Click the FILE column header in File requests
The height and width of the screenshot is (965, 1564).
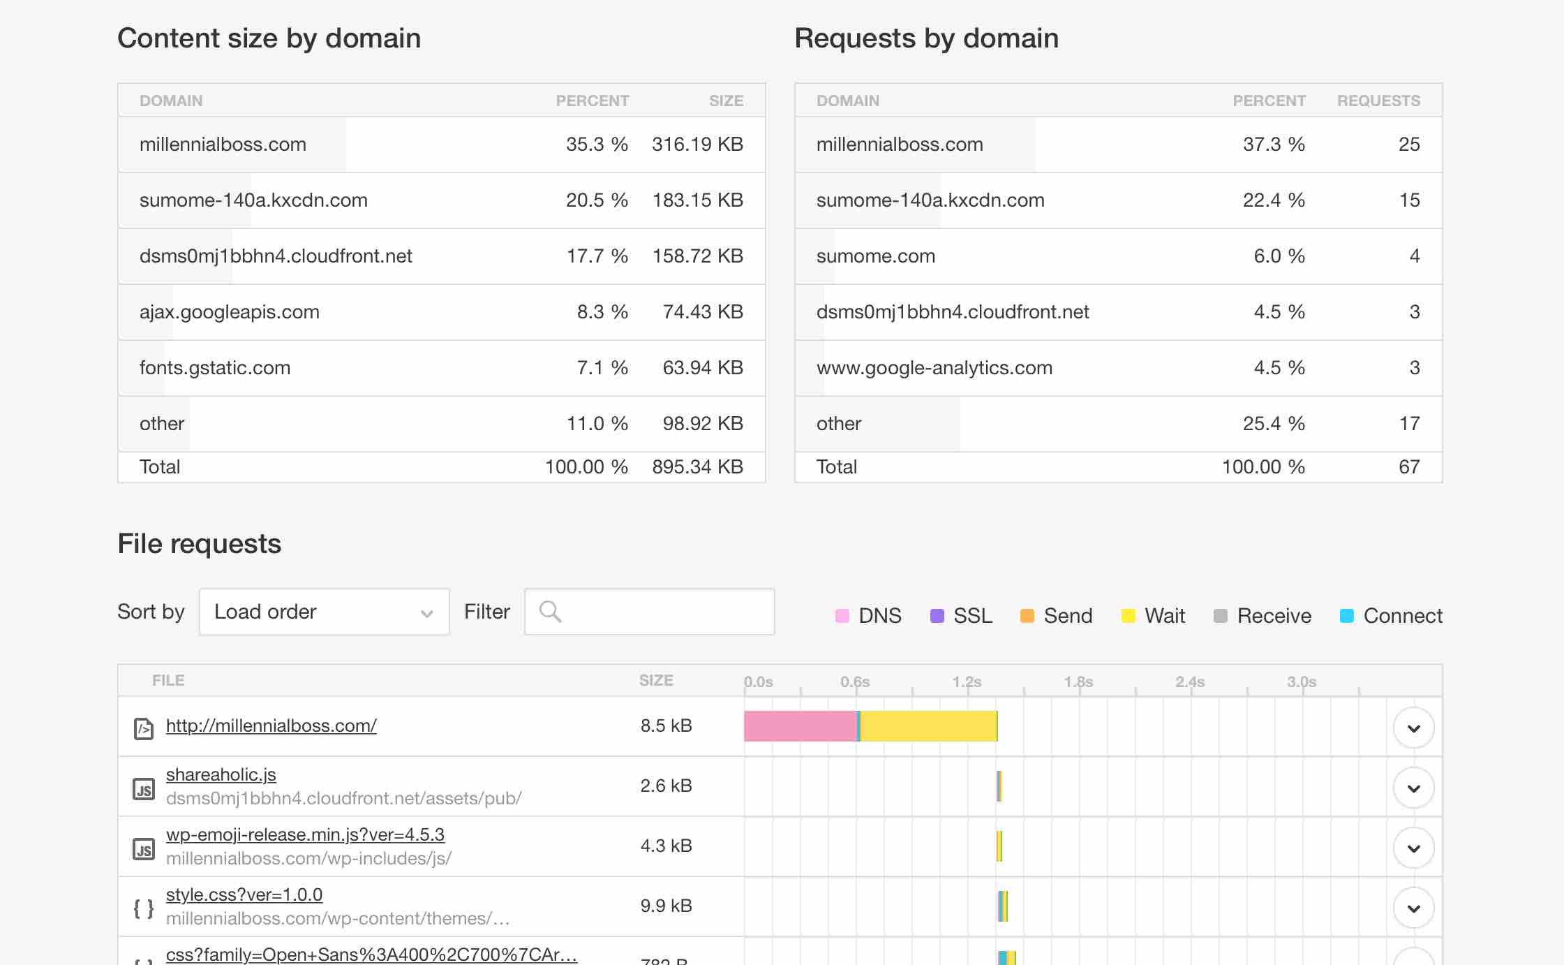click(x=168, y=680)
